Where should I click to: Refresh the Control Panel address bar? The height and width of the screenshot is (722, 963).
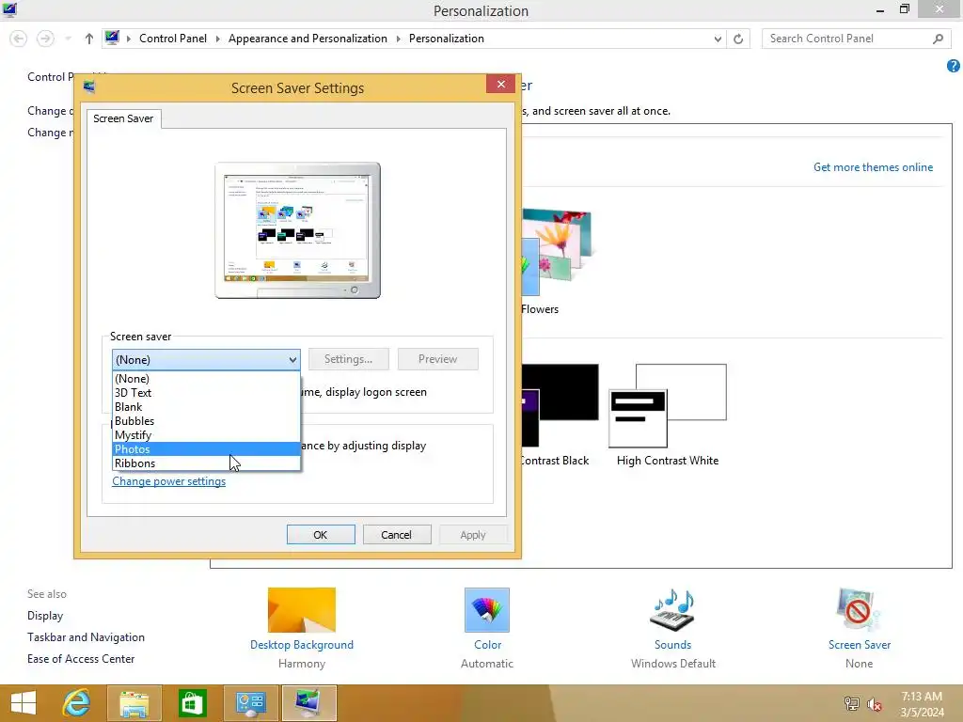tap(738, 39)
